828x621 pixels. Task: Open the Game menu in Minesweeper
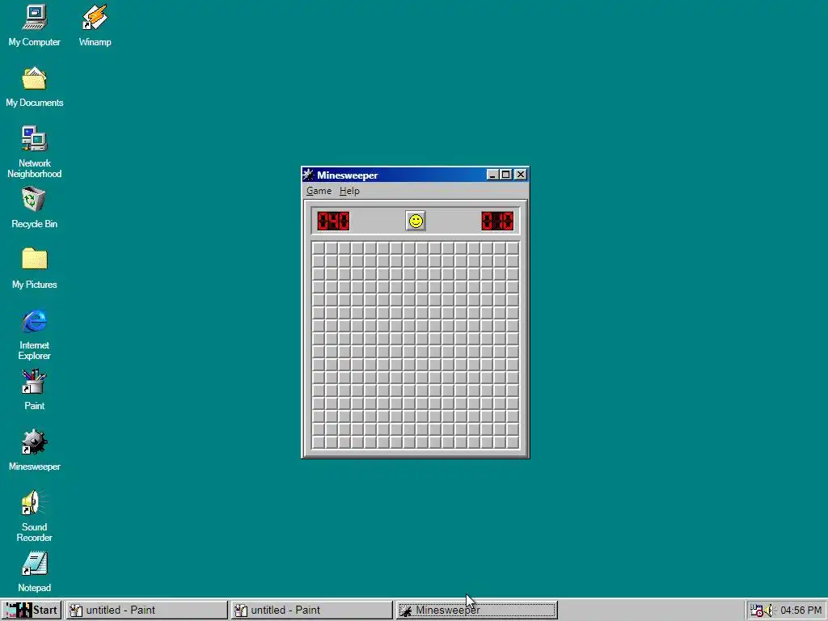pyautogui.click(x=319, y=191)
